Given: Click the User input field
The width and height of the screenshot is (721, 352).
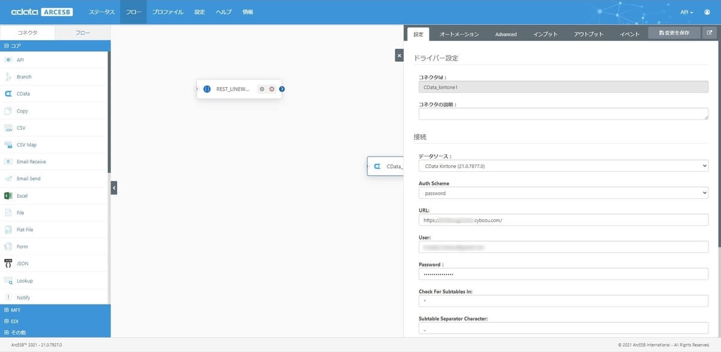Looking at the screenshot, I should (x=564, y=247).
